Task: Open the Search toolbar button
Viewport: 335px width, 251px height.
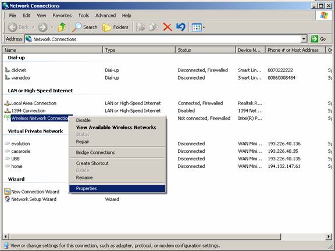Action: [x=84, y=27]
